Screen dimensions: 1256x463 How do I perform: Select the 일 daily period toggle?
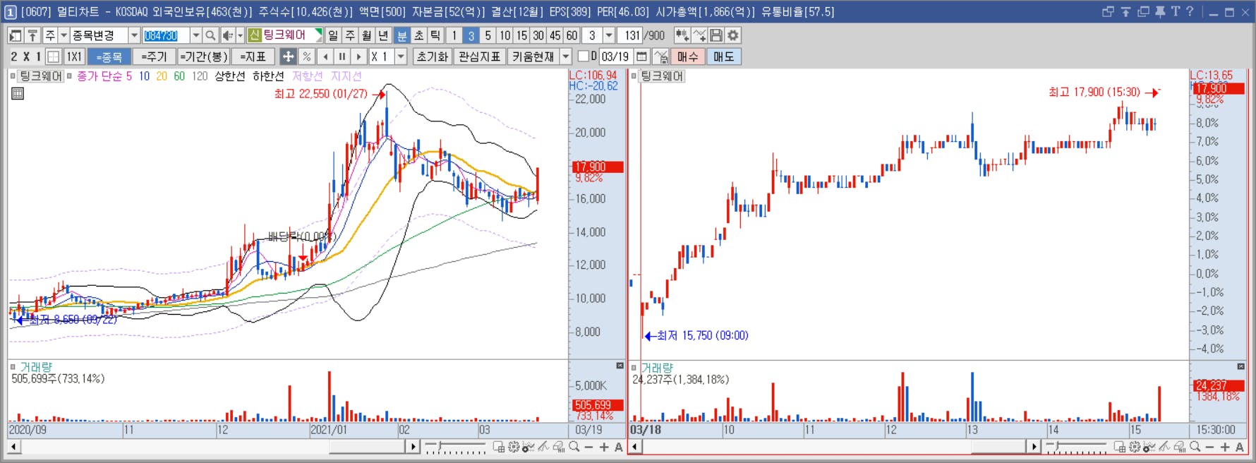[x=333, y=35]
